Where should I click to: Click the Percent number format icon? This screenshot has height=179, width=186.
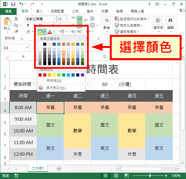(x=107, y=21)
